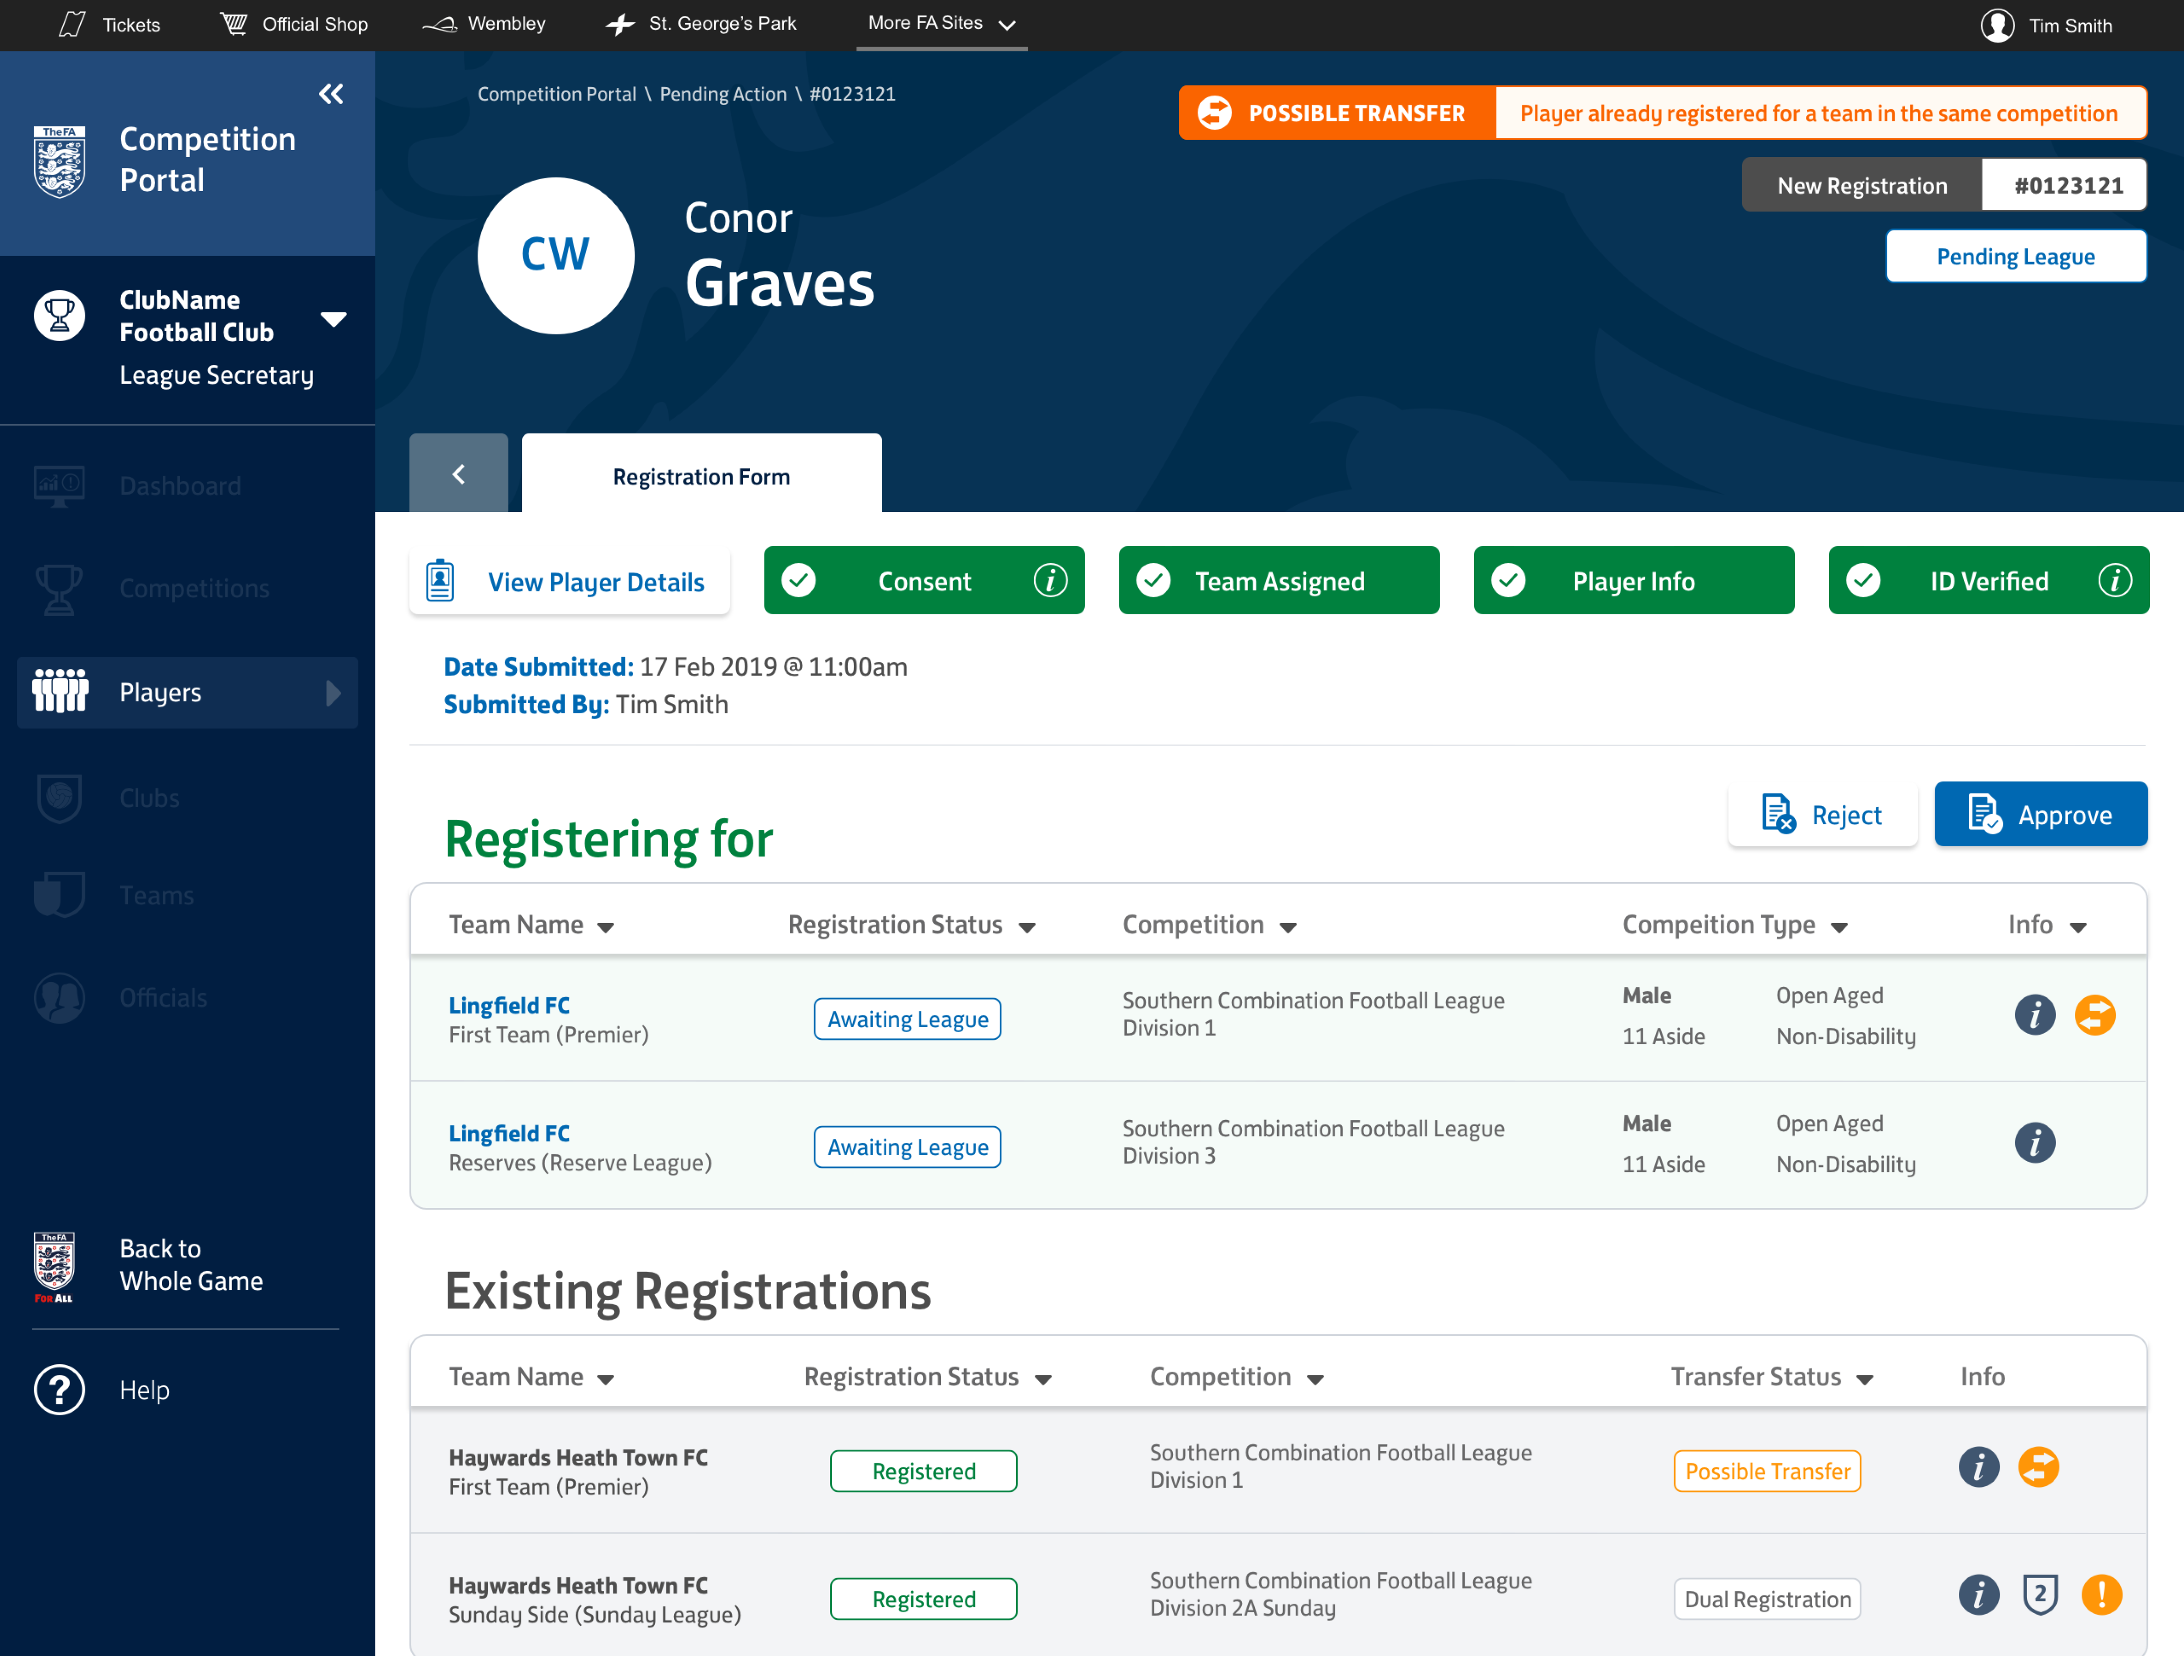Open the Wembley menu item
The width and height of the screenshot is (2184, 1656).
pyautogui.click(x=484, y=25)
